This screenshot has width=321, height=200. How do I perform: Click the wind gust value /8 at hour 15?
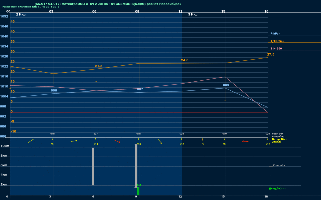pos(224,144)
